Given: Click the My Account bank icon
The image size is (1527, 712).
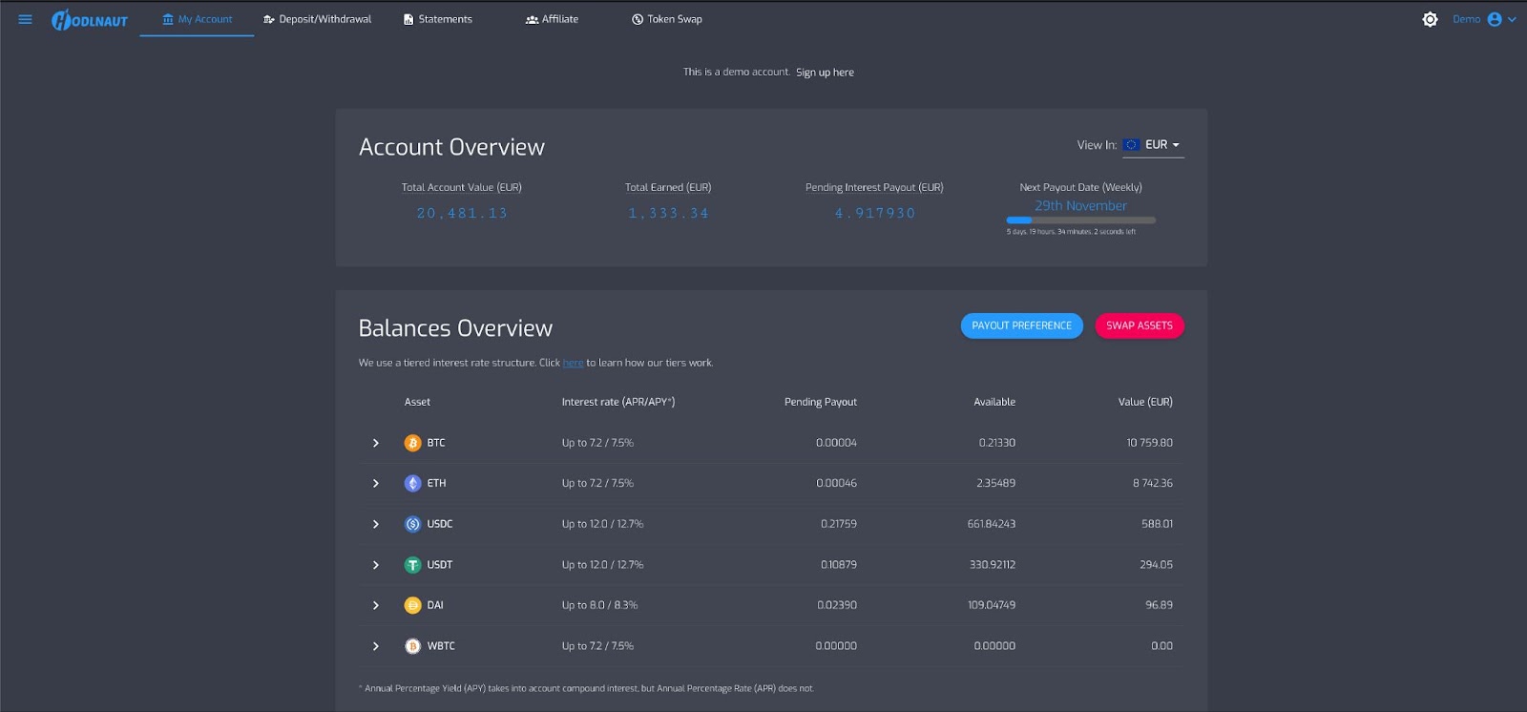Looking at the screenshot, I should pyautogui.click(x=168, y=19).
